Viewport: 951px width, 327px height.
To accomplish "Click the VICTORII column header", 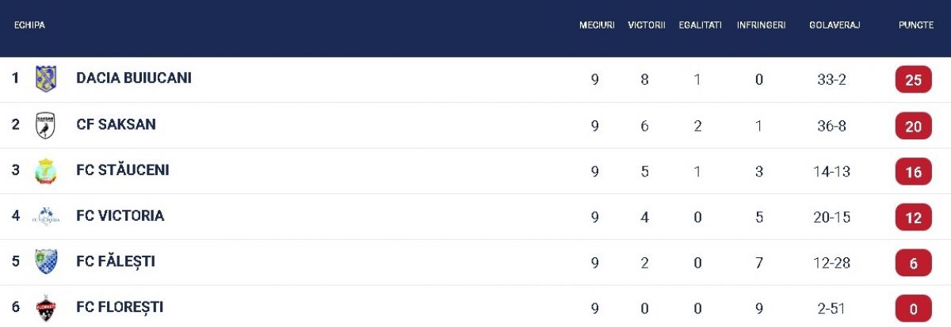I will [647, 25].
